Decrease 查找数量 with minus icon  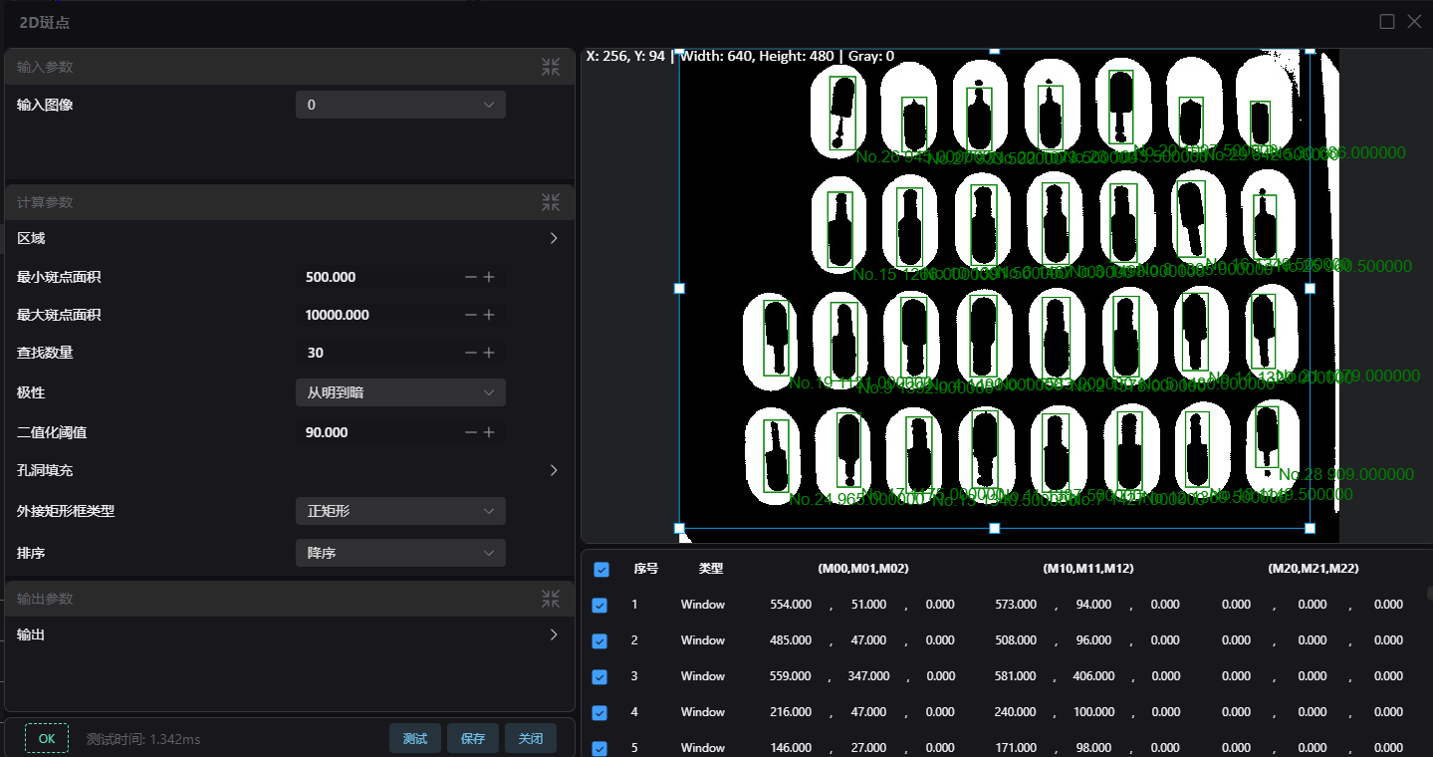(471, 353)
